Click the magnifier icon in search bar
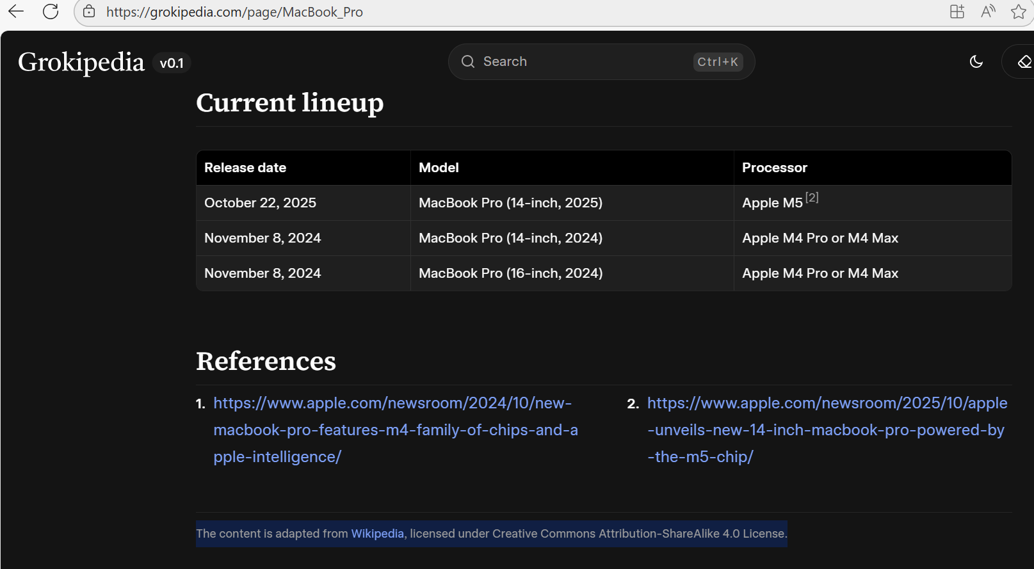This screenshot has width=1034, height=569. [468, 61]
